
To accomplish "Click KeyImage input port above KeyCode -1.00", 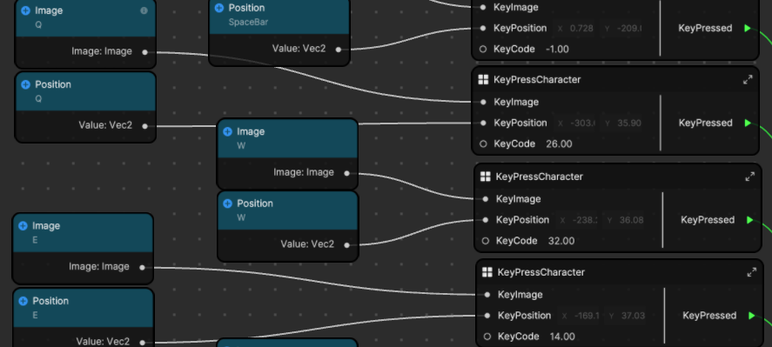I will click(x=483, y=7).
